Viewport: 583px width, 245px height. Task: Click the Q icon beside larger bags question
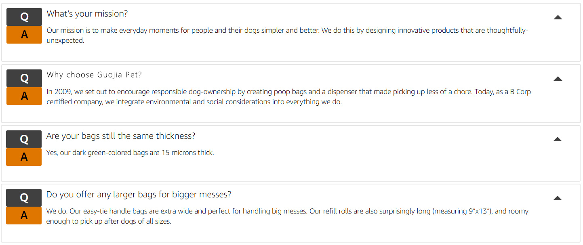(x=24, y=198)
